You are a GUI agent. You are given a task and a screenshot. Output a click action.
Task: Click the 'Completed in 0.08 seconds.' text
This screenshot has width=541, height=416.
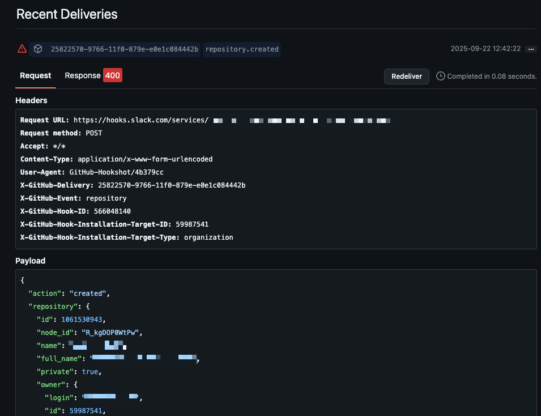point(492,77)
